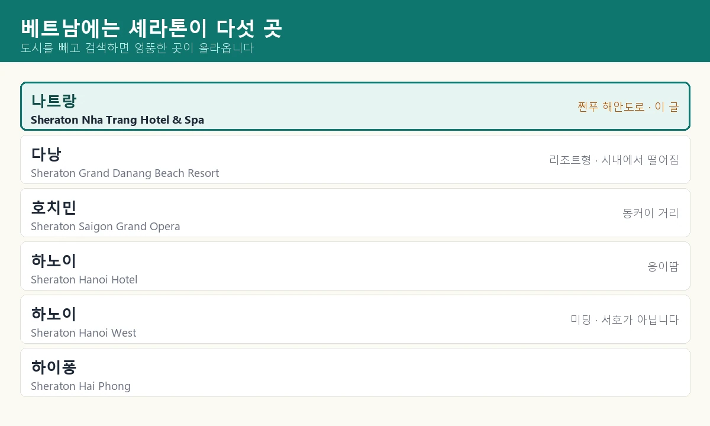Click the Sheraton Hanoi Hotel card
This screenshot has height=426, width=710.
355,266
